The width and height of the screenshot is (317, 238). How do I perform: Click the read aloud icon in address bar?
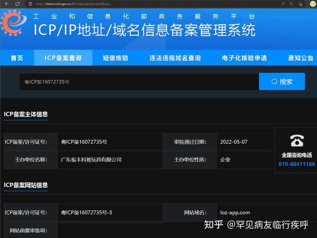[283, 4]
